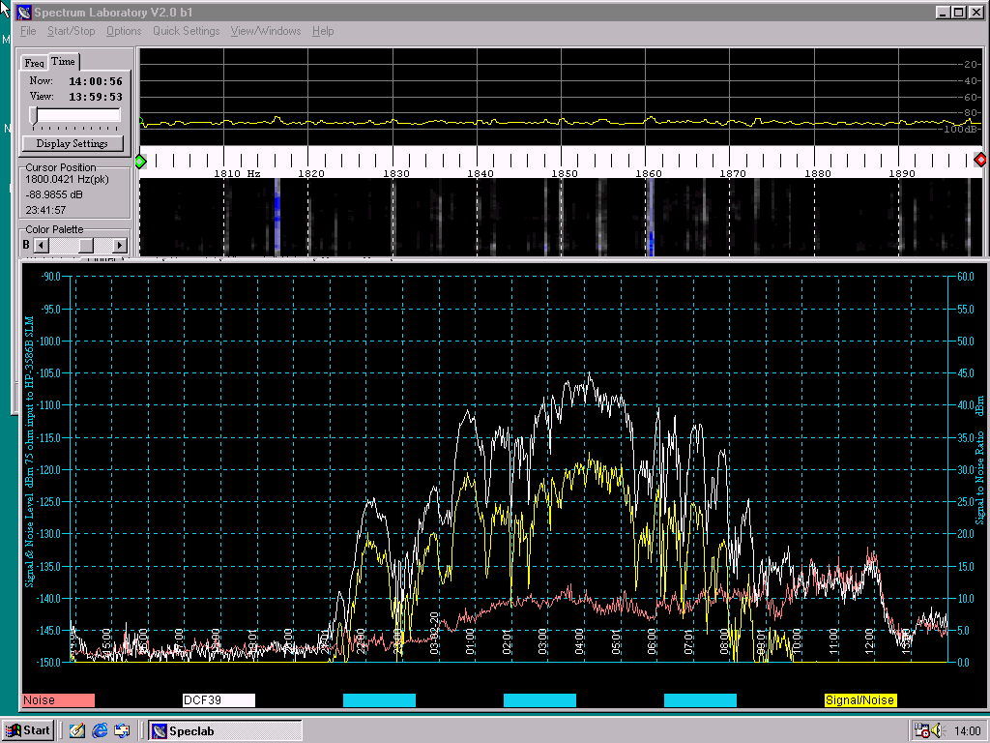990x743 pixels.
Task: Click the white DCF39 peak near 04:00
Action: tap(589, 374)
